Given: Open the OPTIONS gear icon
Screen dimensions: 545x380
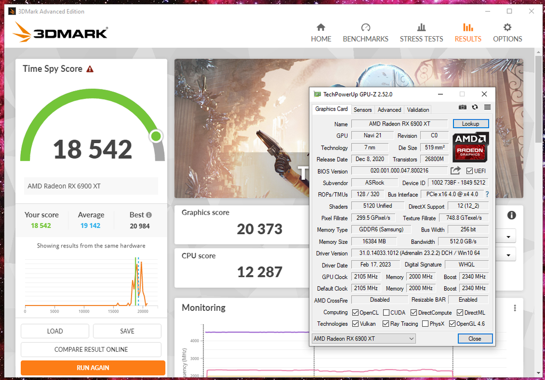Looking at the screenshot, I should pyautogui.click(x=507, y=27).
